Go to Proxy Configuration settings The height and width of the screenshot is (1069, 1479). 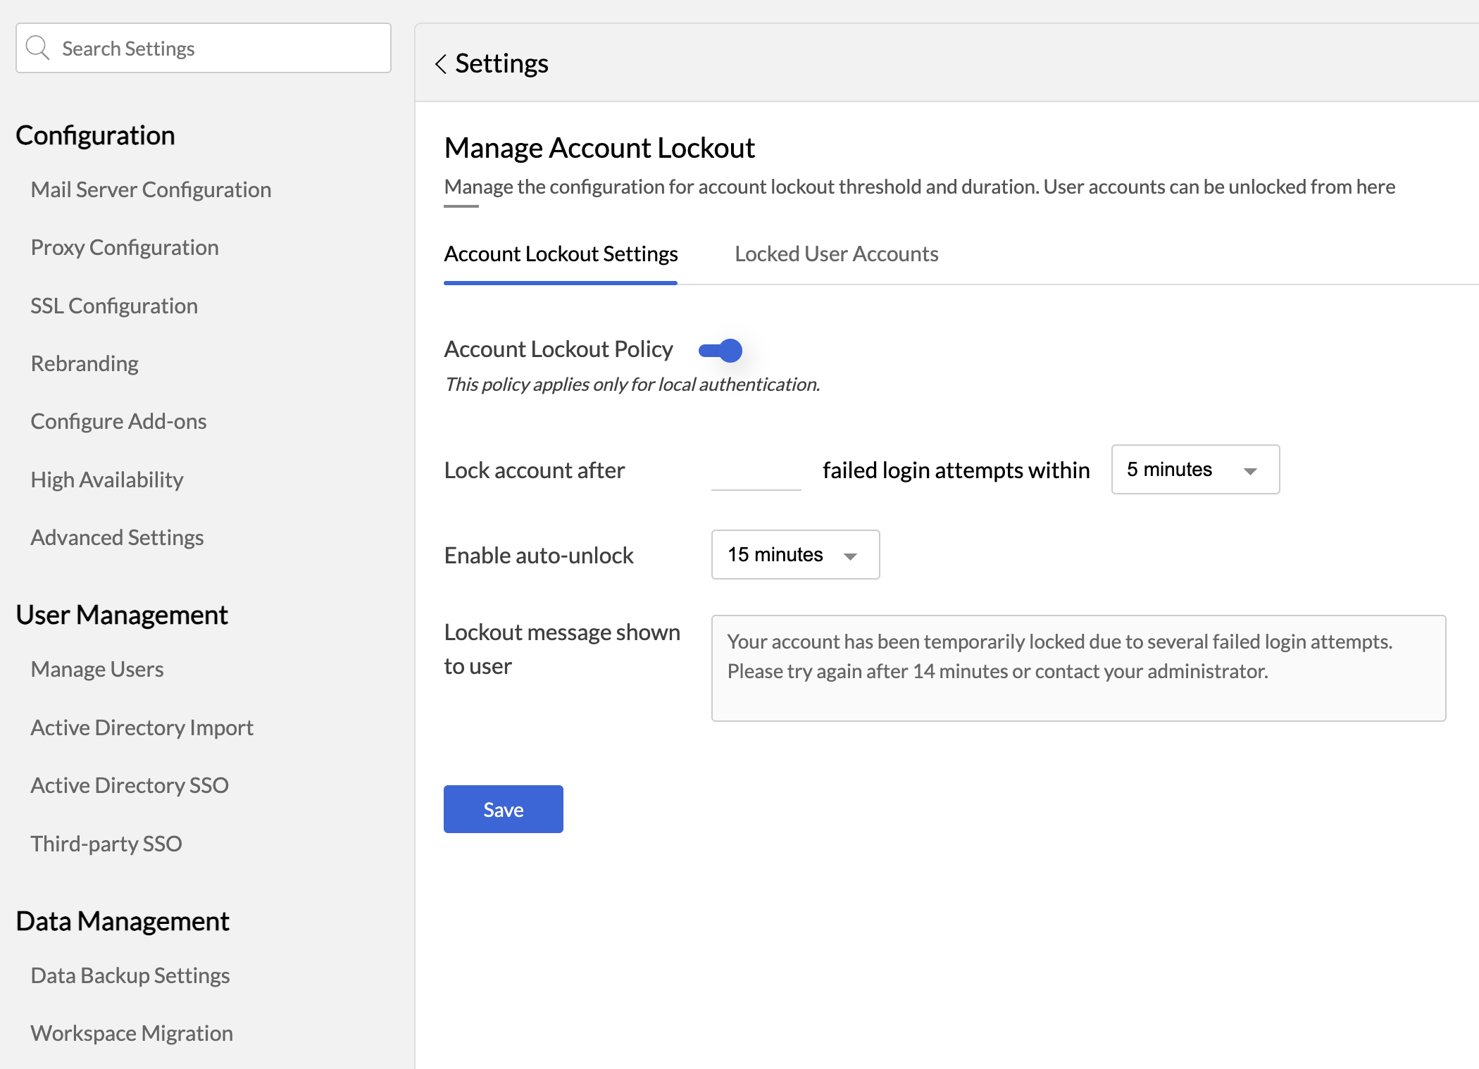pyautogui.click(x=125, y=248)
